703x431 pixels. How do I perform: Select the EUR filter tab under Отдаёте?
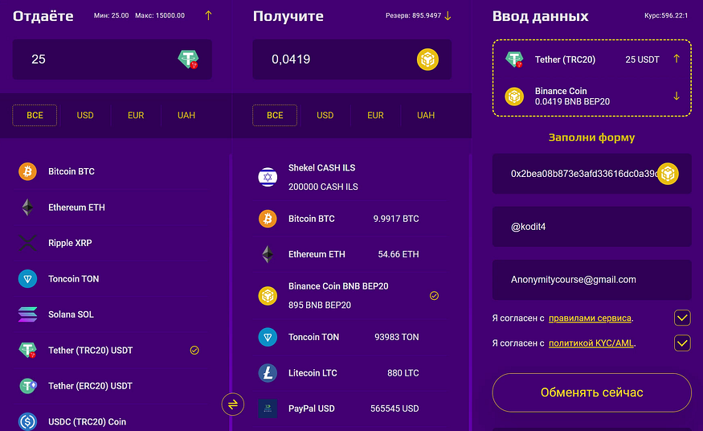pyautogui.click(x=136, y=115)
